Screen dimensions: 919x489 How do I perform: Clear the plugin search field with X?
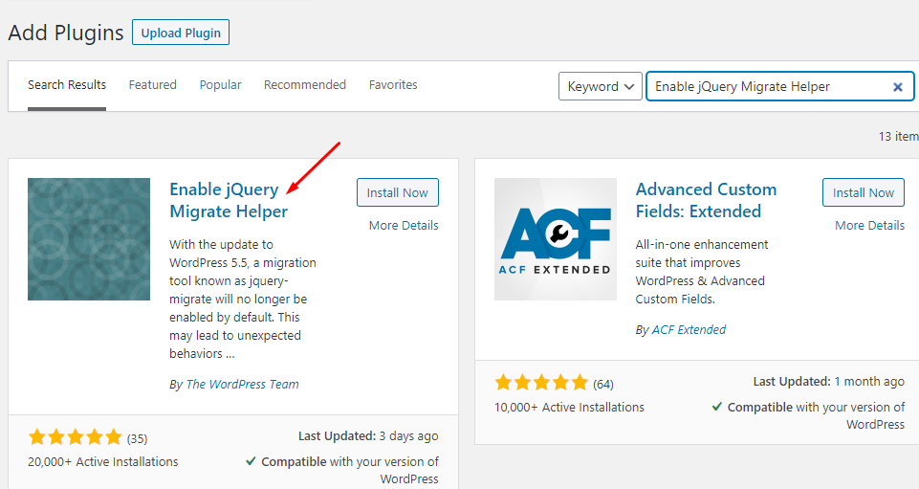pos(897,87)
